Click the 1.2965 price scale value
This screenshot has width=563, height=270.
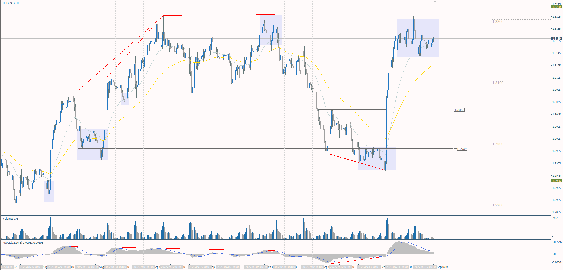click(x=557, y=163)
